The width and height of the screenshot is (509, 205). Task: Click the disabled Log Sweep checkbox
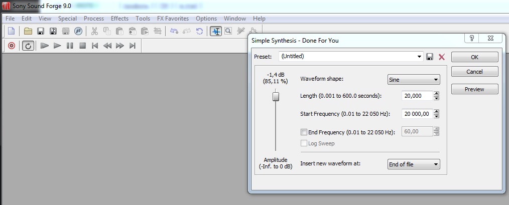(x=304, y=143)
